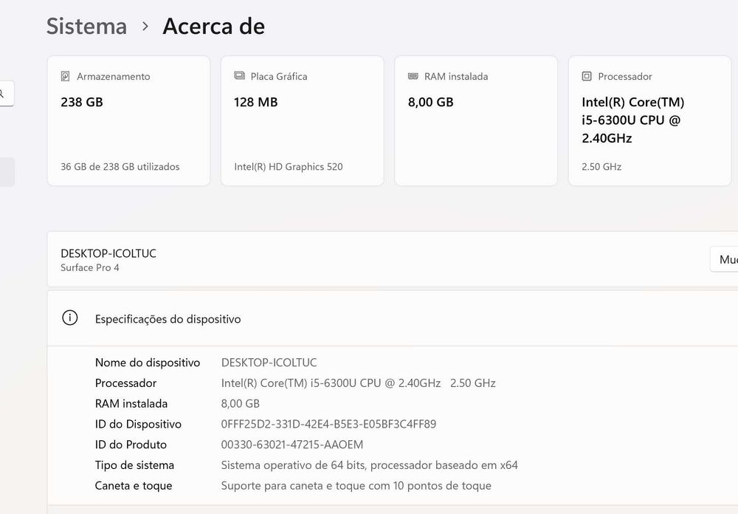Click the "128 MB" graphics memory value
The image size is (738, 514).
click(255, 102)
